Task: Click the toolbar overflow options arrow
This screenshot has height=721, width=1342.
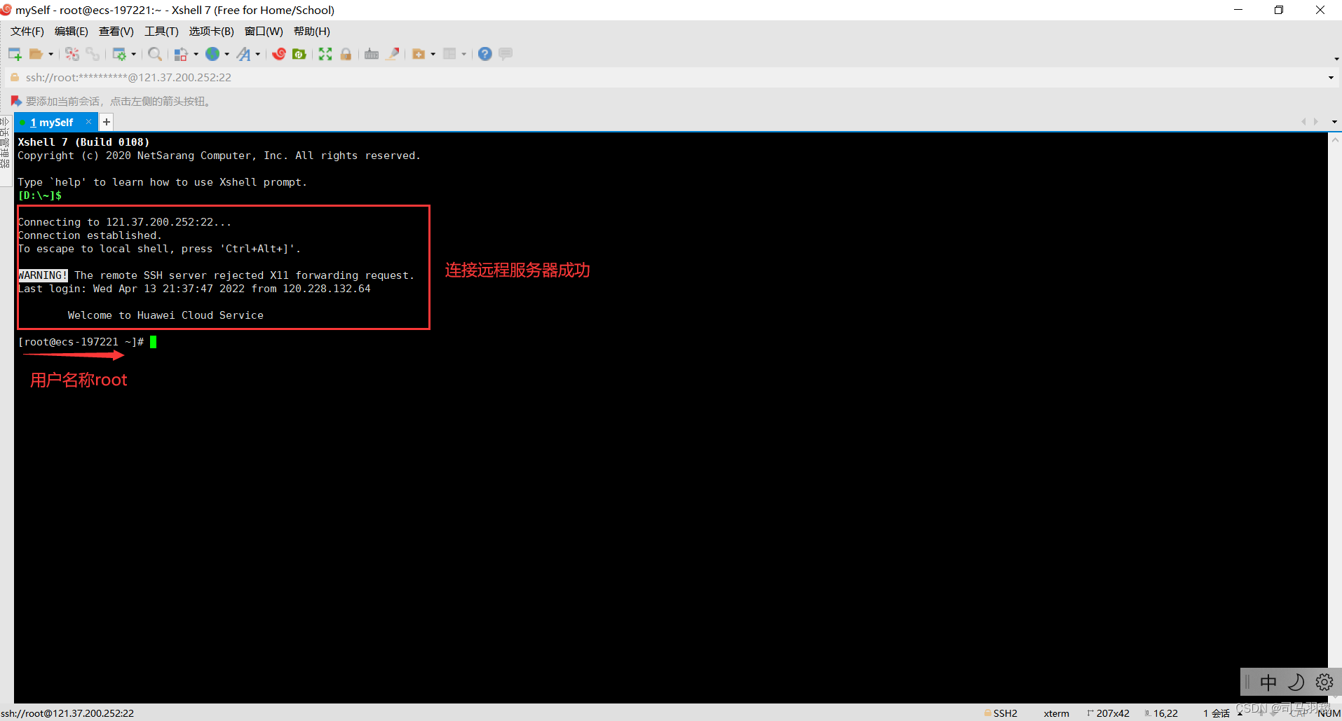Action: 1336,59
